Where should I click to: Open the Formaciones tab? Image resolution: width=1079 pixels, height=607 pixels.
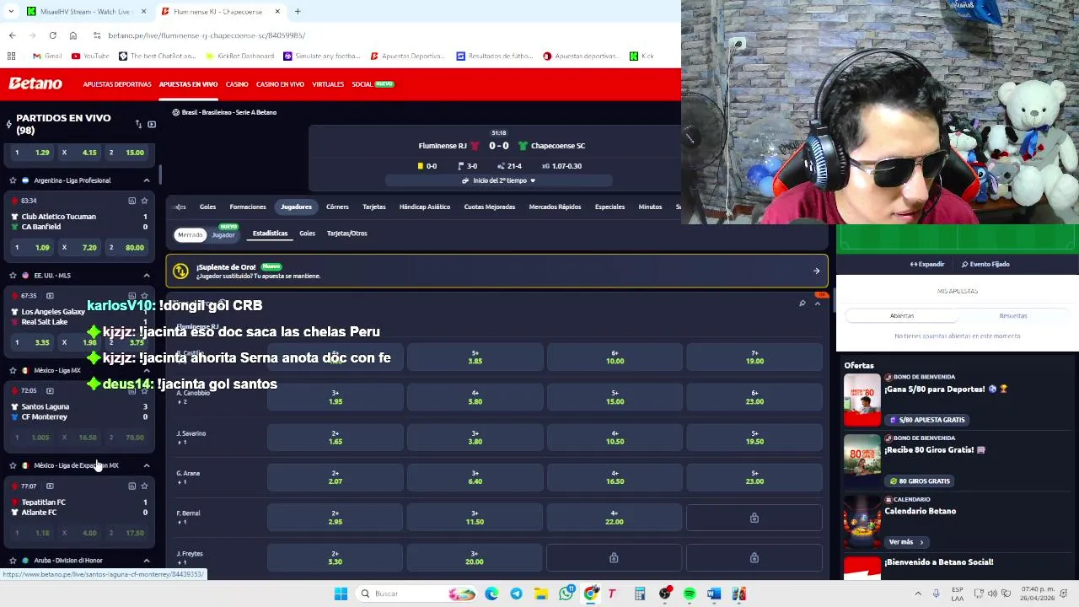[248, 207]
